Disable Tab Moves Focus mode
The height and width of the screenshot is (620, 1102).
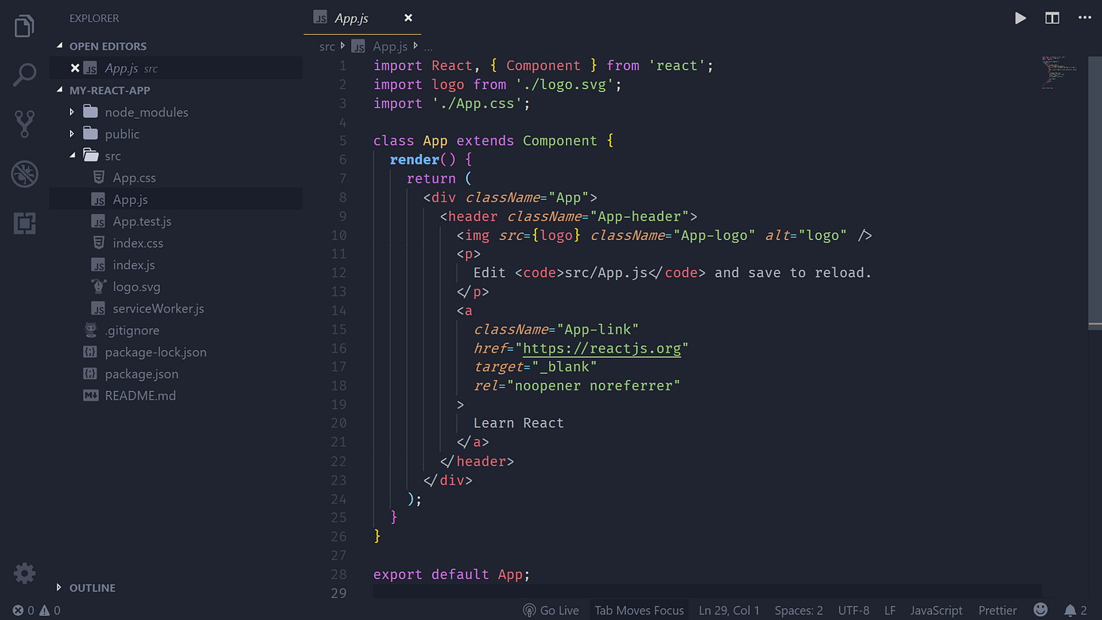[x=638, y=610]
